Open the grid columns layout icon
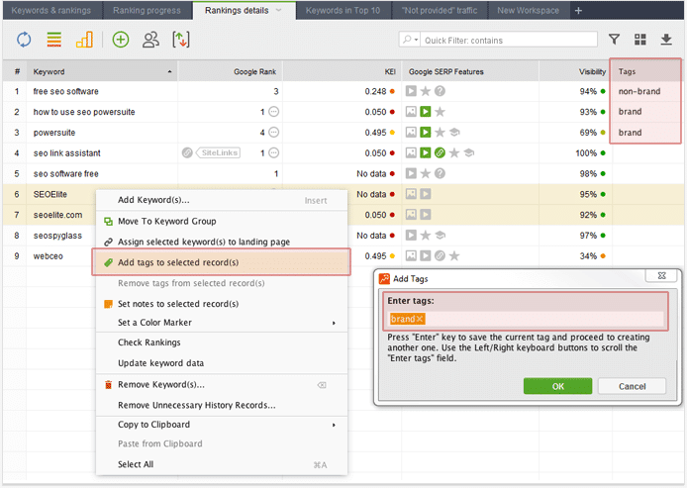The width and height of the screenshot is (687, 488). tap(640, 40)
